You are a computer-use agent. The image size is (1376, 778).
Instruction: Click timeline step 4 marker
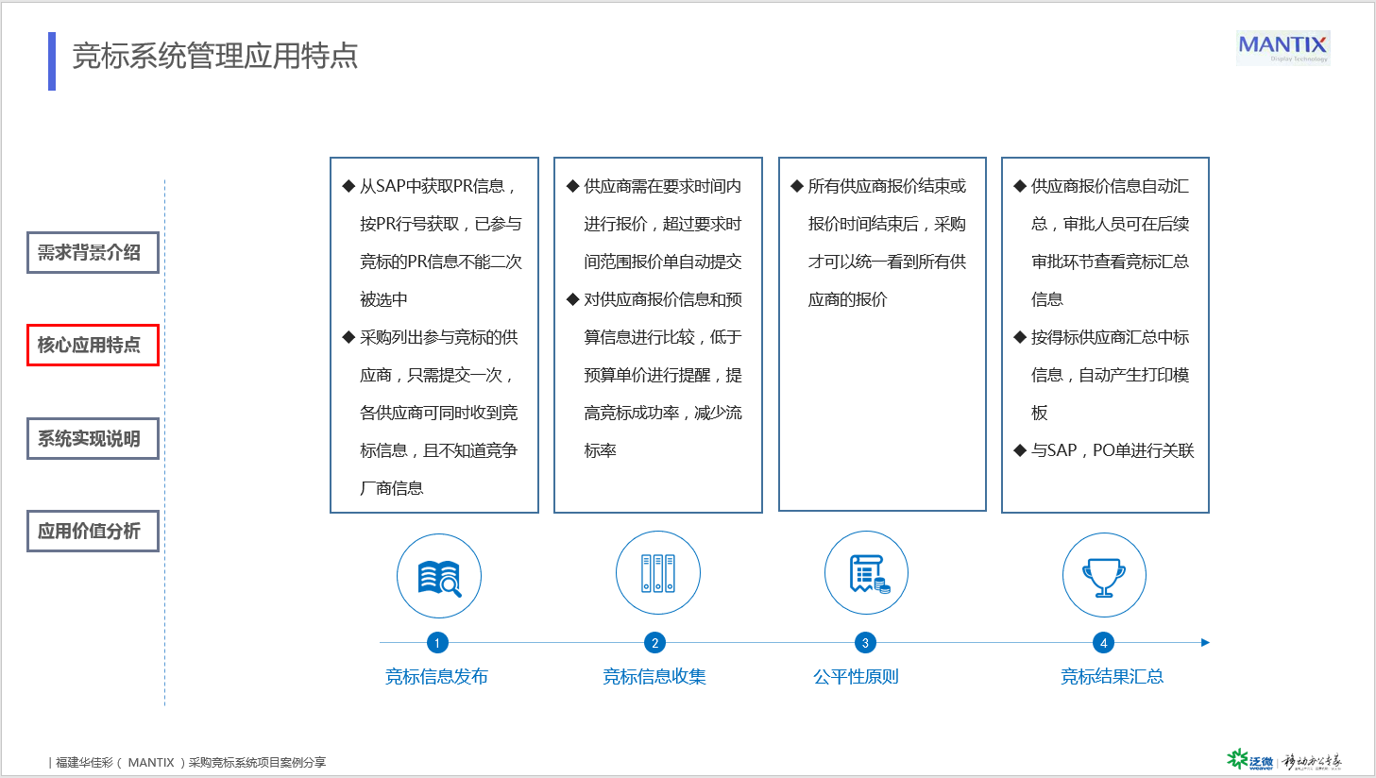1103,643
